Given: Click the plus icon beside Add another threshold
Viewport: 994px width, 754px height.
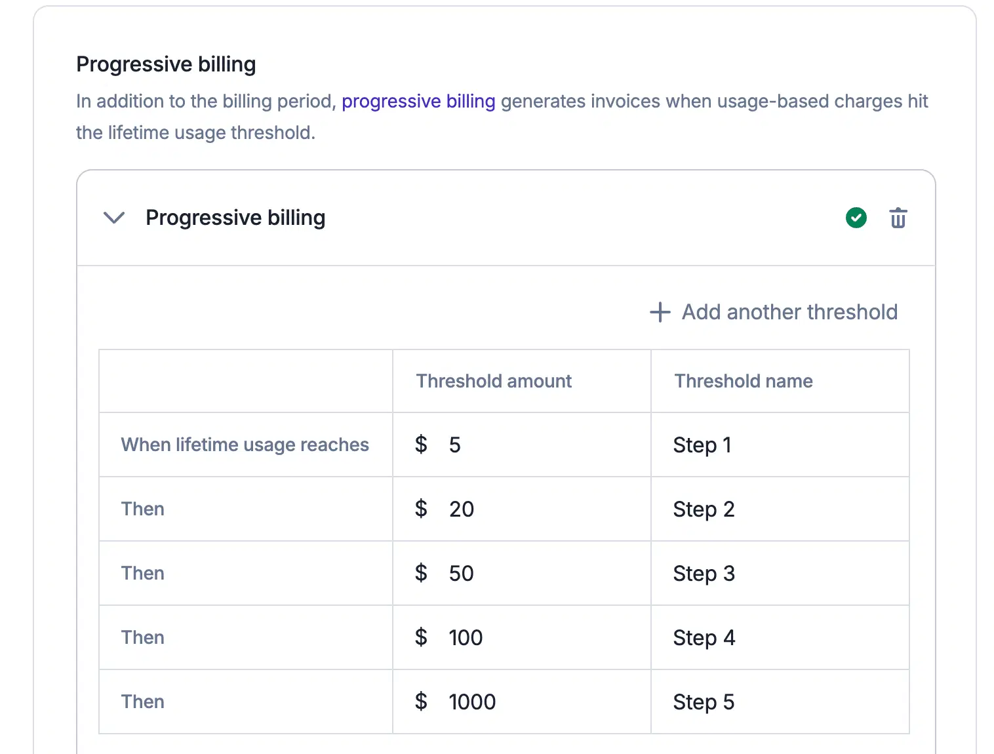Looking at the screenshot, I should [x=660, y=312].
